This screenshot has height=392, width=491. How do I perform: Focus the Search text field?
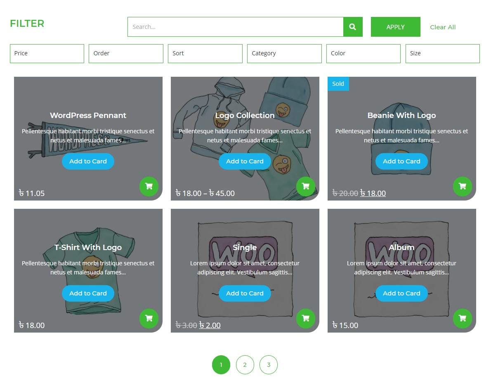(x=236, y=27)
